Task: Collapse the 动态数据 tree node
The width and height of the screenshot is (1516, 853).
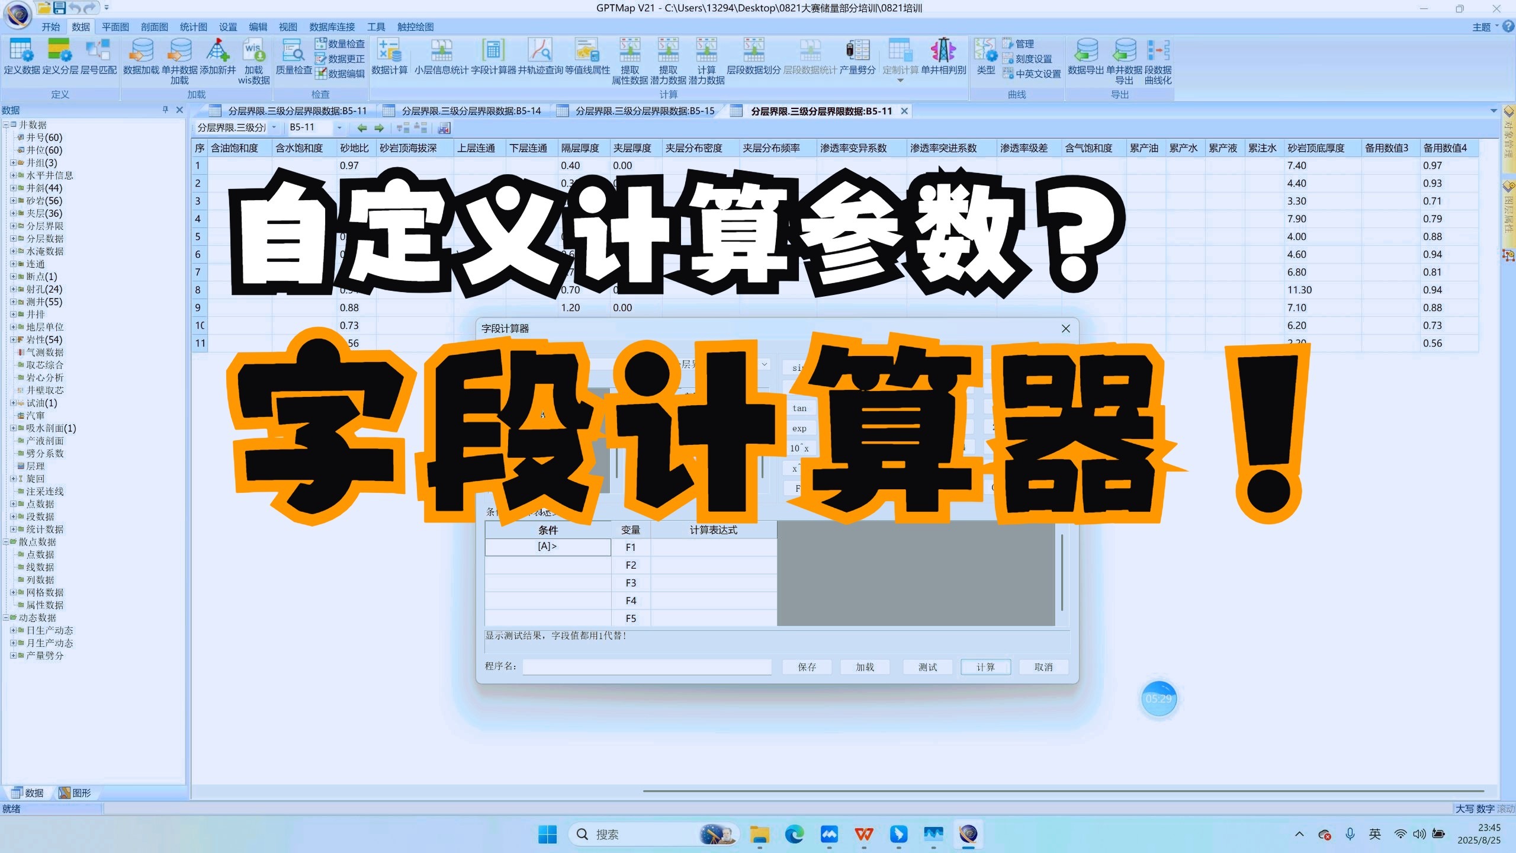Action: click(6, 617)
